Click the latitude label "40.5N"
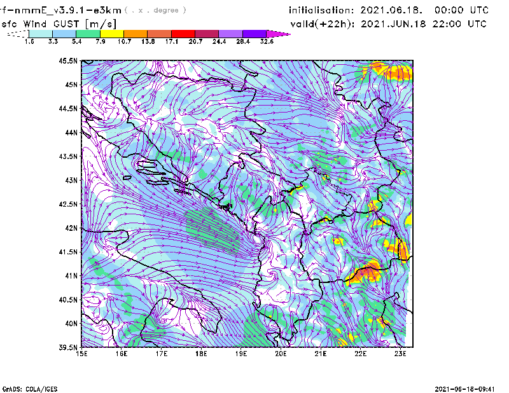The height and width of the screenshot is (393, 509). (68, 300)
